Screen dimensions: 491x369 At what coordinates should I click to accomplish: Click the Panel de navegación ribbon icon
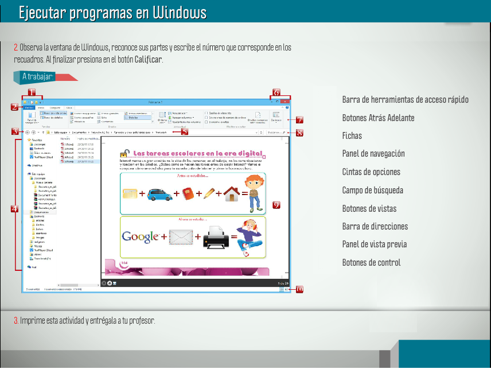click(x=31, y=117)
